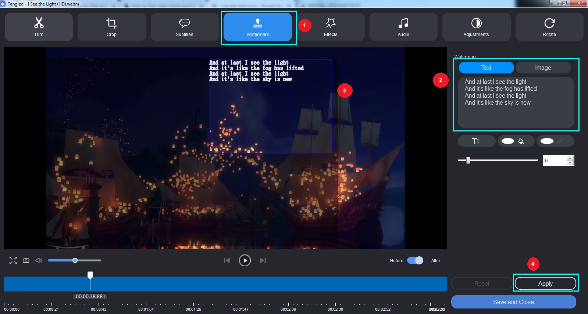Decrease font size with the down stepper
The image size is (588, 314).
click(570, 163)
